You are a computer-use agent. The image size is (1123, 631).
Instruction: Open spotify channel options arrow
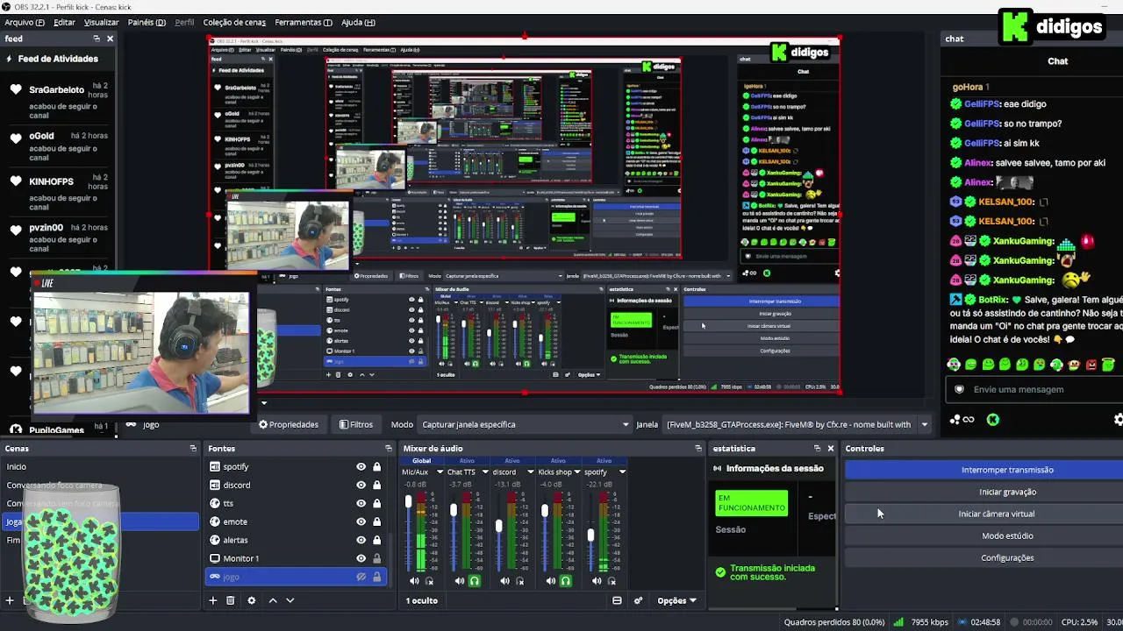[622, 471]
